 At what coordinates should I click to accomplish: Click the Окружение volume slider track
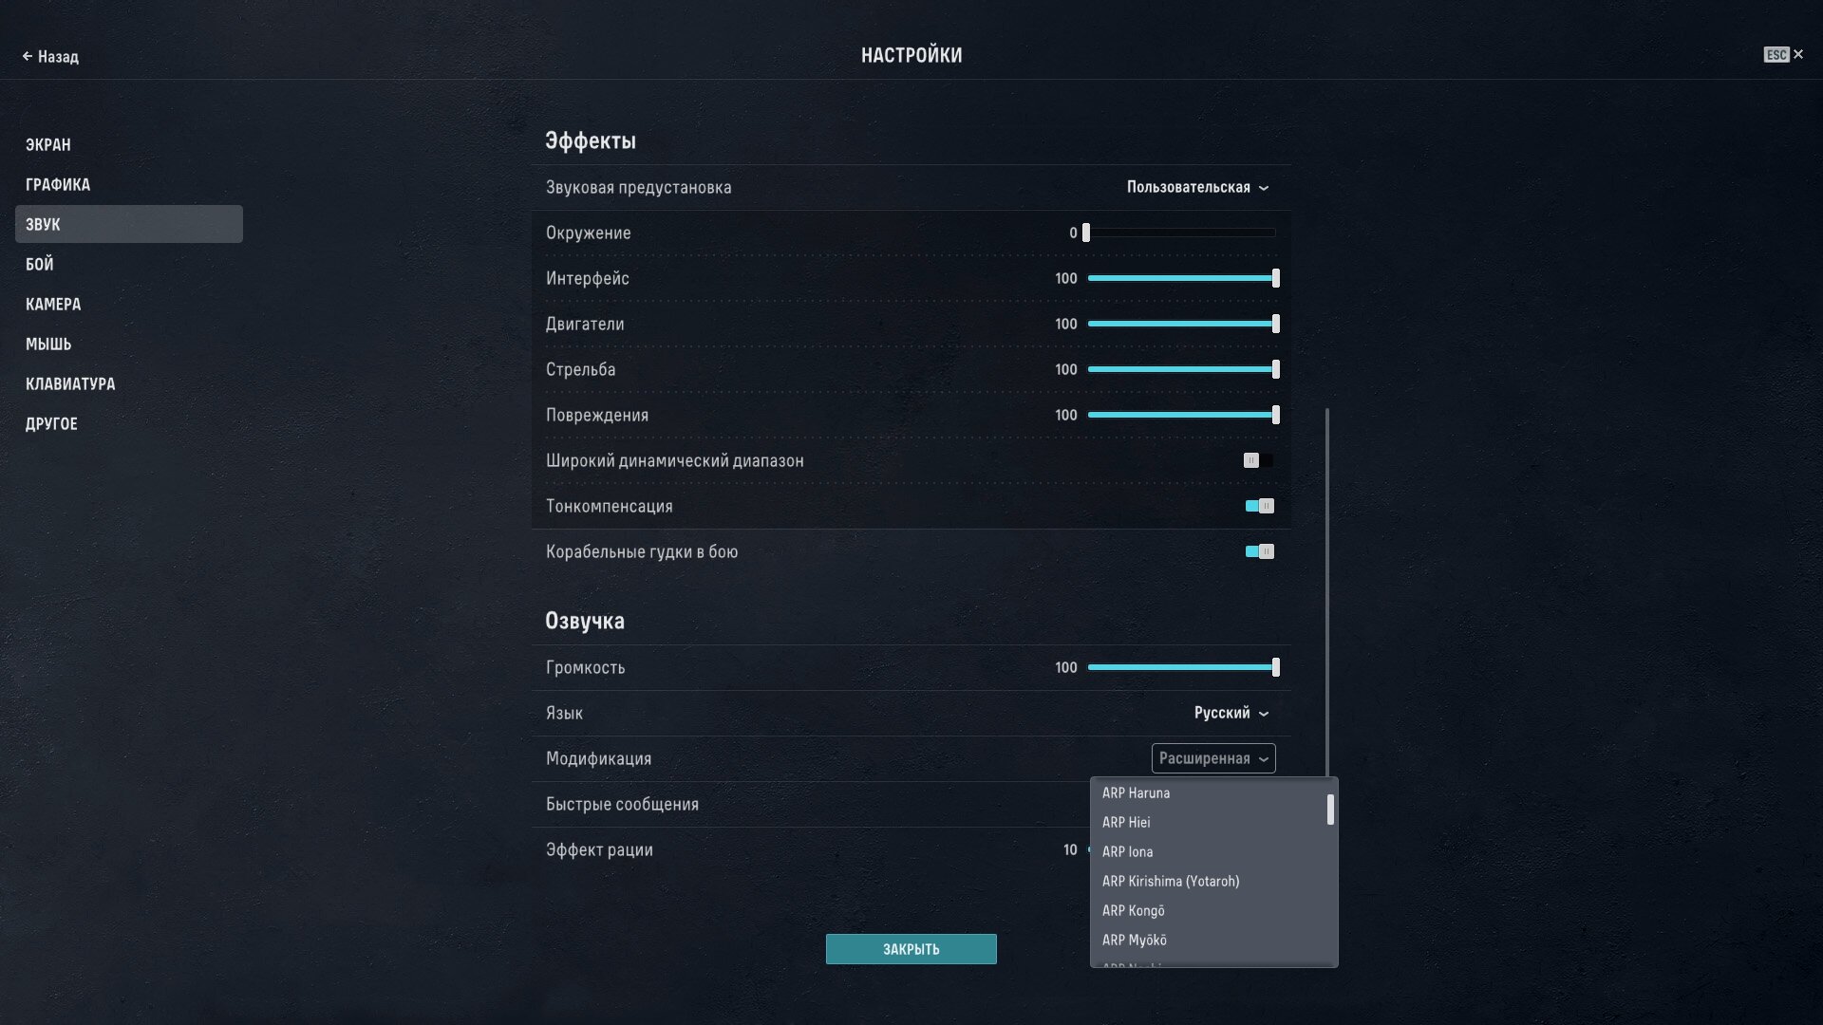pyautogui.click(x=1182, y=233)
